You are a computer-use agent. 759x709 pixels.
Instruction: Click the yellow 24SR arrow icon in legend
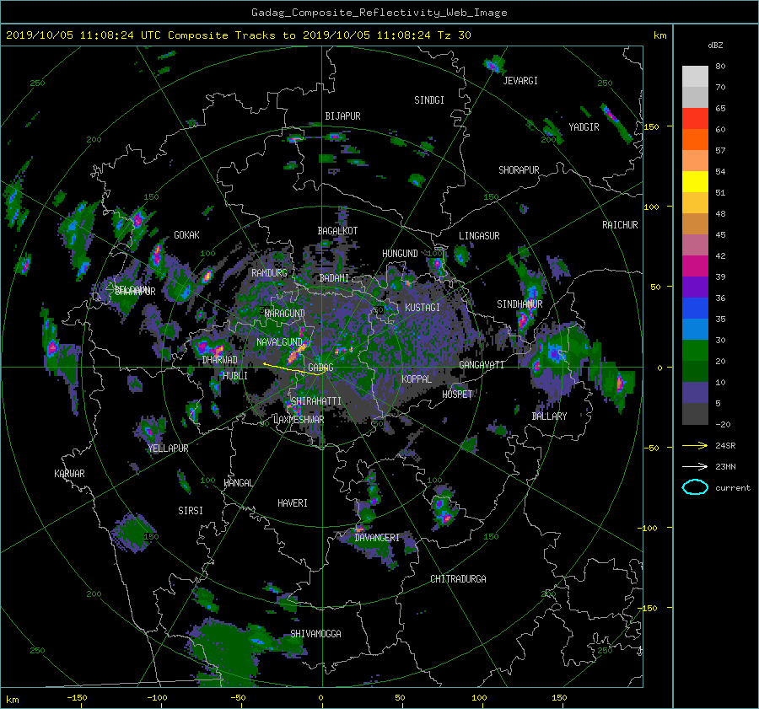pos(695,446)
